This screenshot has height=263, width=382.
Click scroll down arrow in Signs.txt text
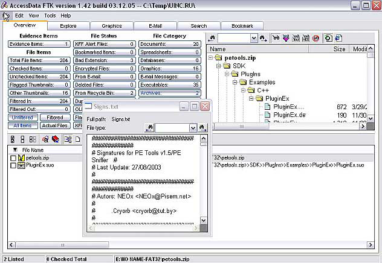[x=204, y=220]
